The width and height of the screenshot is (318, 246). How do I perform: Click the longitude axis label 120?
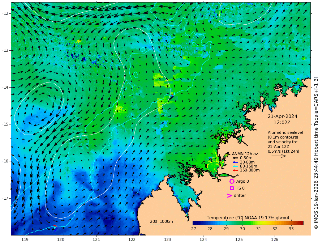pos(61,240)
